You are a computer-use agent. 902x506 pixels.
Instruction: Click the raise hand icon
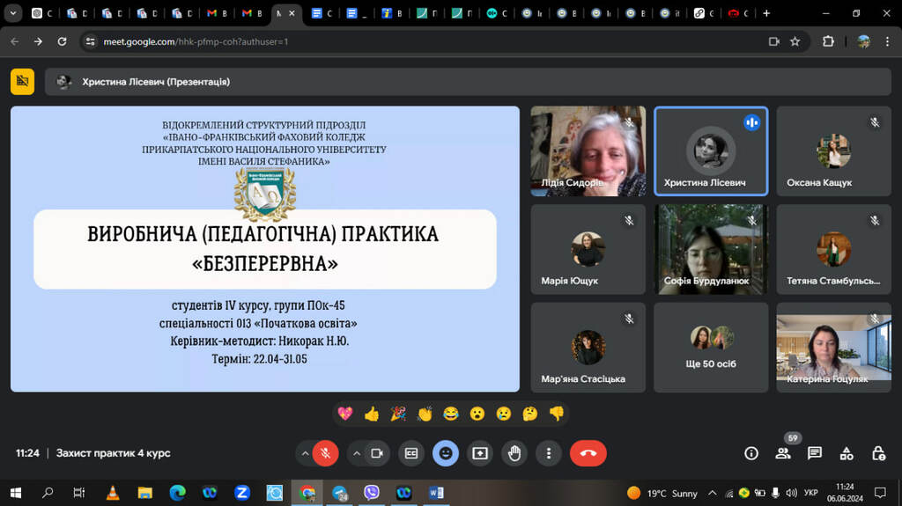pos(514,453)
